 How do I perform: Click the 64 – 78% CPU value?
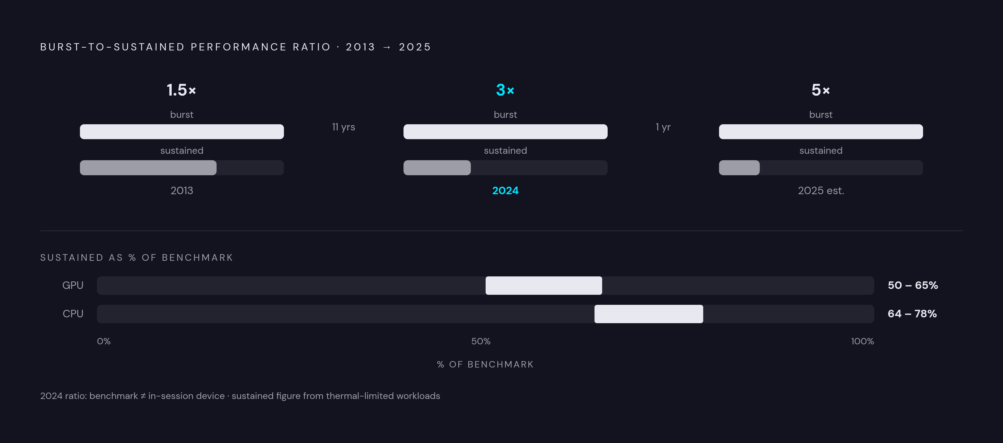[x=912, y=314]
